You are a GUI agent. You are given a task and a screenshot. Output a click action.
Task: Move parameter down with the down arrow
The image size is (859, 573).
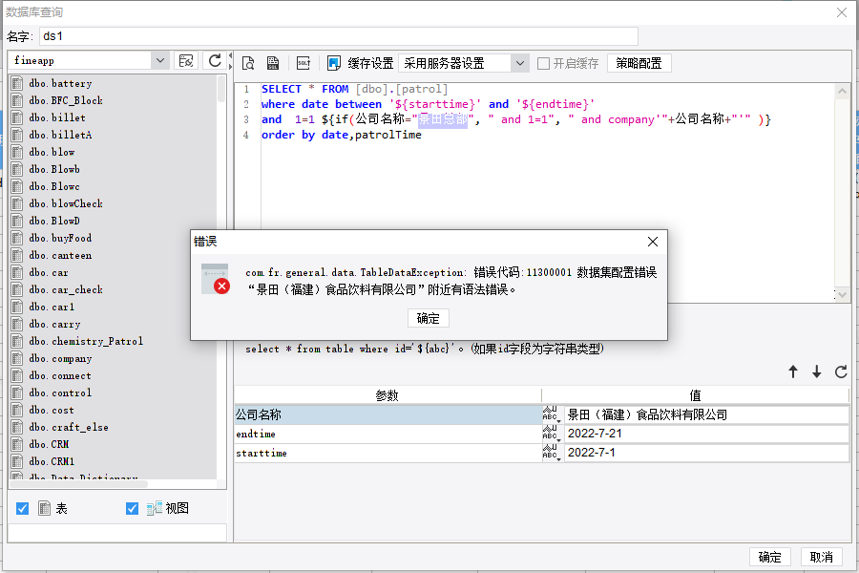817,372
